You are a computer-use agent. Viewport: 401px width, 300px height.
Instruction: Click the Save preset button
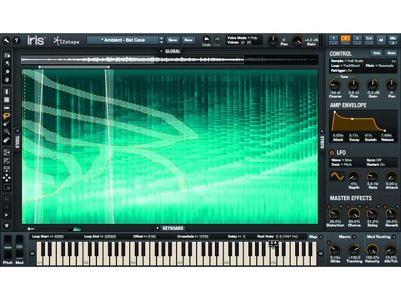tap(173, 40)
